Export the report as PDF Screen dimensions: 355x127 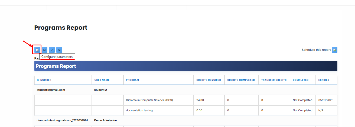point(44,50)
